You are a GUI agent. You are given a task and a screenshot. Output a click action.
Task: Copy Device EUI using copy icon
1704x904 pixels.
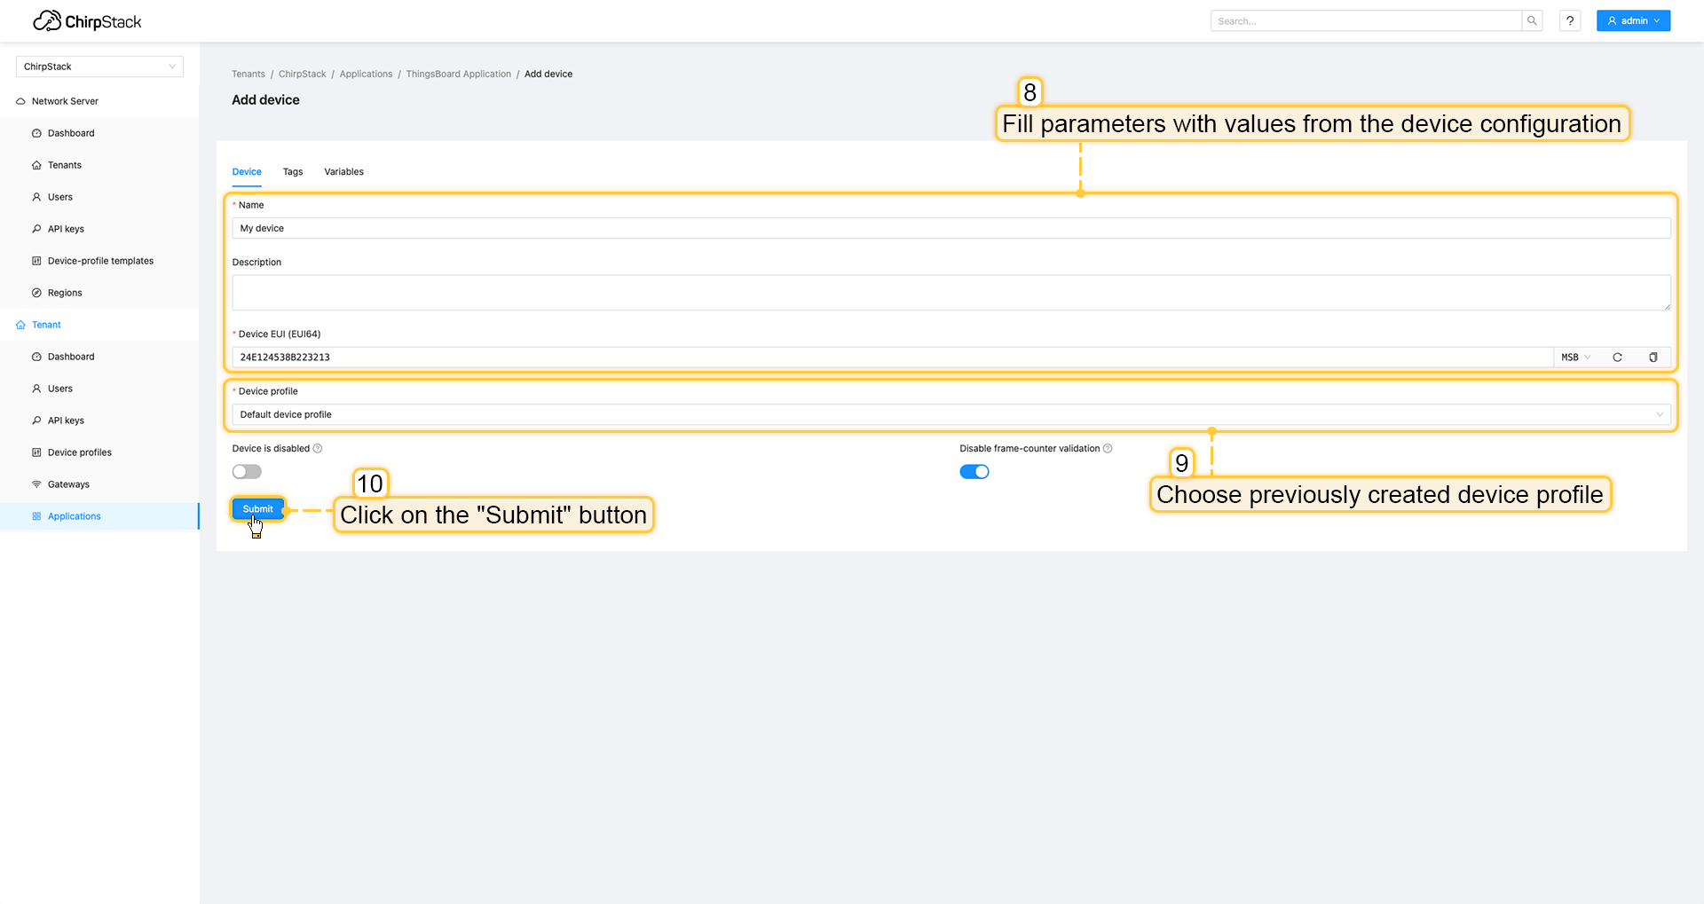point(1653,358)
